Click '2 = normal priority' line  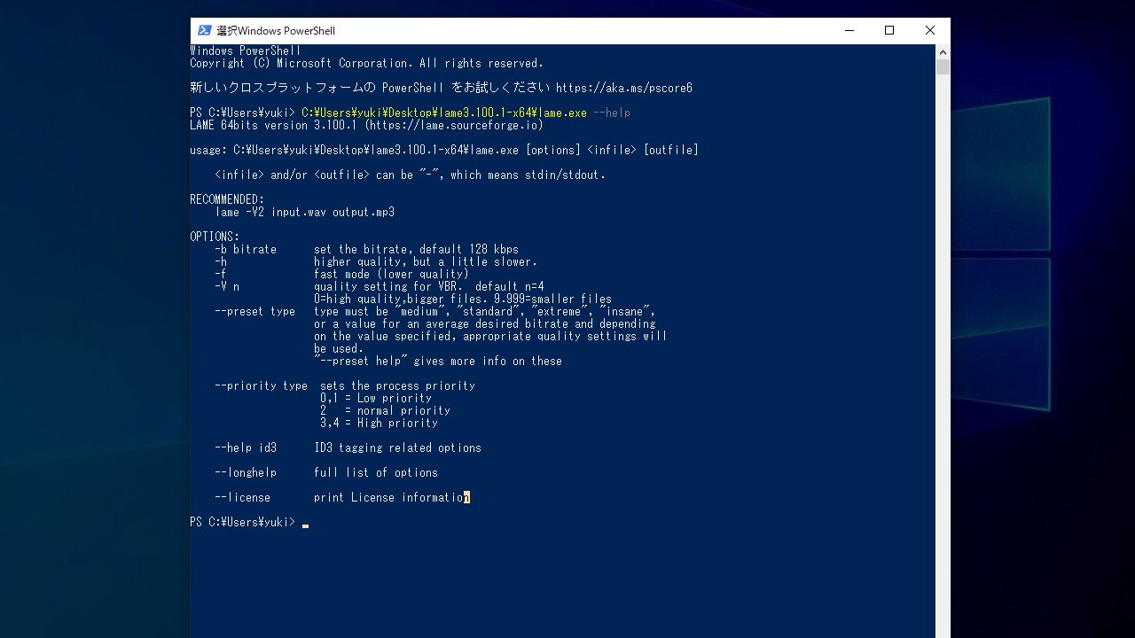coord(386,410)
